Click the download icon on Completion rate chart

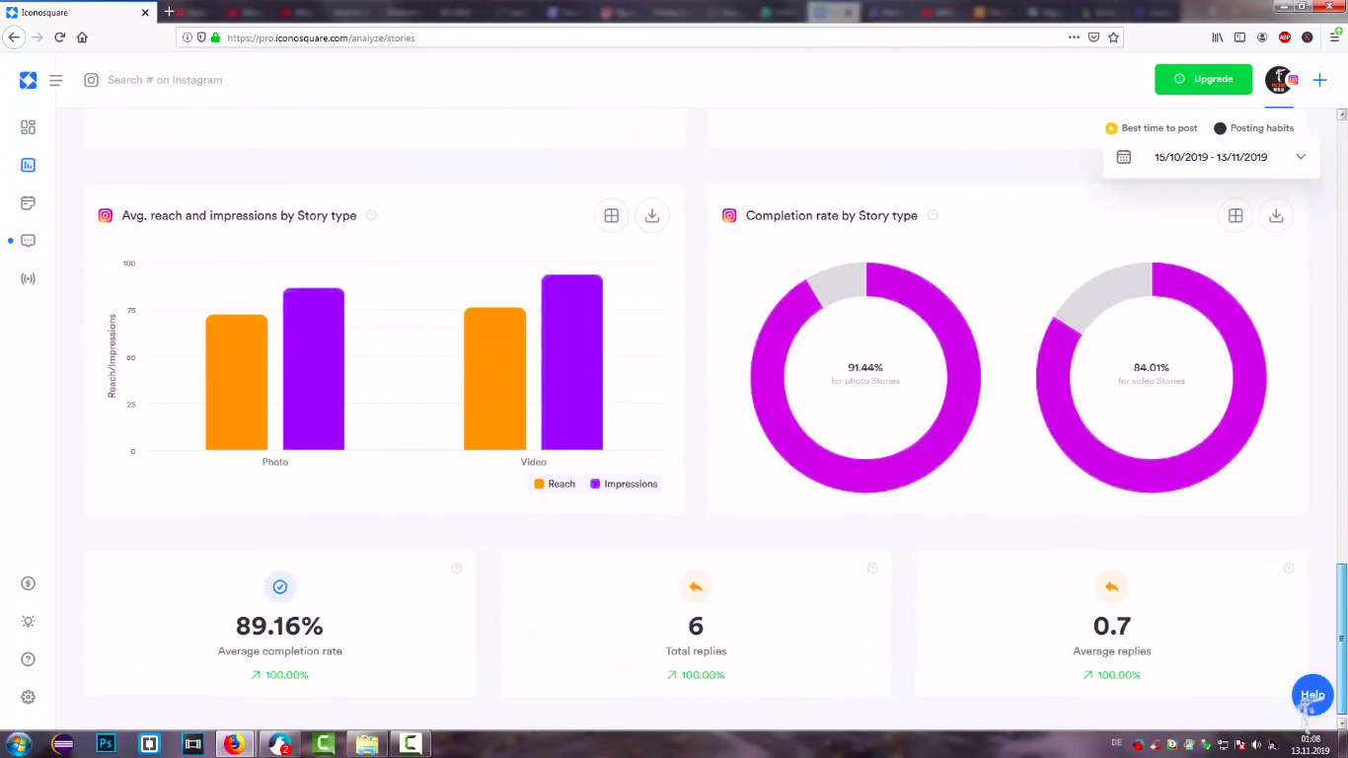[x=1276, y=216]
